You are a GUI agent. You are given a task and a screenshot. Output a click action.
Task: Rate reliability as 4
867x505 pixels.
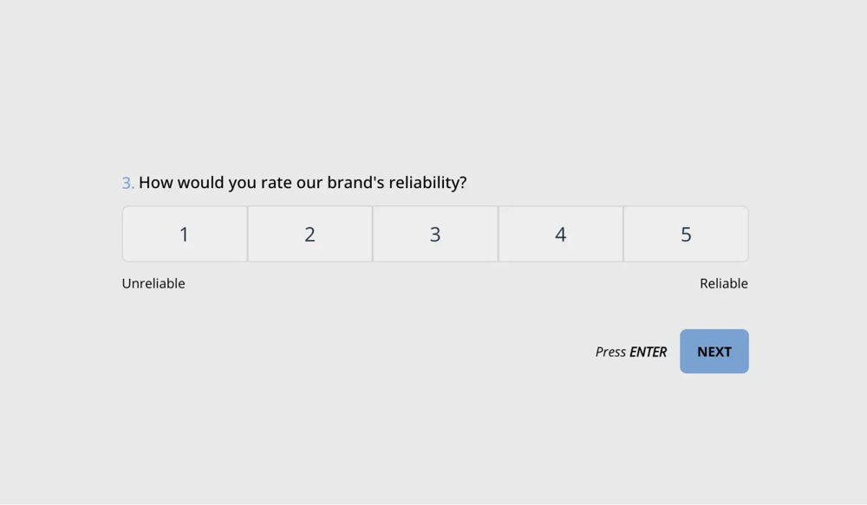(x=560, y=234)
